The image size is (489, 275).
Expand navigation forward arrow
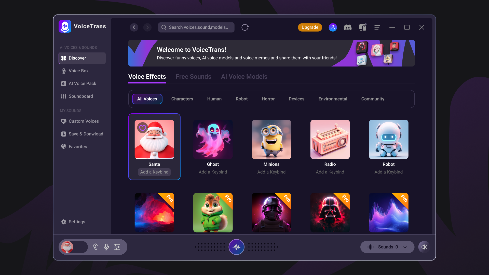147,27
